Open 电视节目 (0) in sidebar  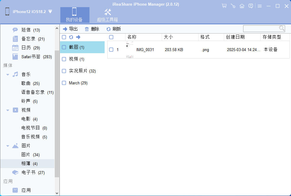pos(34,128)
